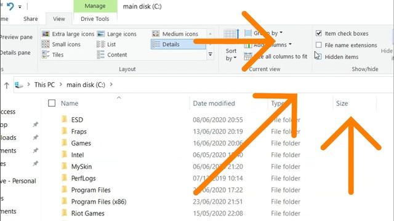Open the Share ribbon tab
This screenshot has width=394, height=221.
point(31,19)
